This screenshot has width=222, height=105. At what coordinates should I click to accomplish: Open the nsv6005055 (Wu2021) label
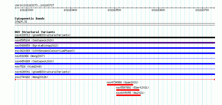(130, 93)
